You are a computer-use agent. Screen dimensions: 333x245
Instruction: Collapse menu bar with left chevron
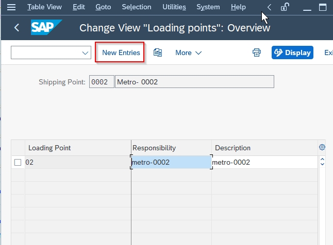(269, 7)
